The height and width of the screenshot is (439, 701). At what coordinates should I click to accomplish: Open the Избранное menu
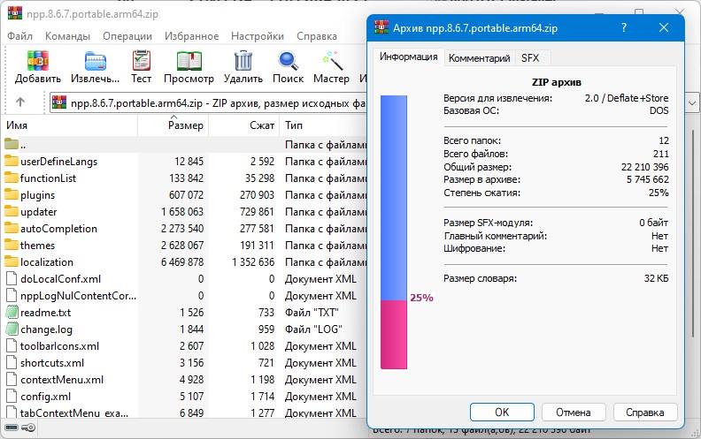191,36
